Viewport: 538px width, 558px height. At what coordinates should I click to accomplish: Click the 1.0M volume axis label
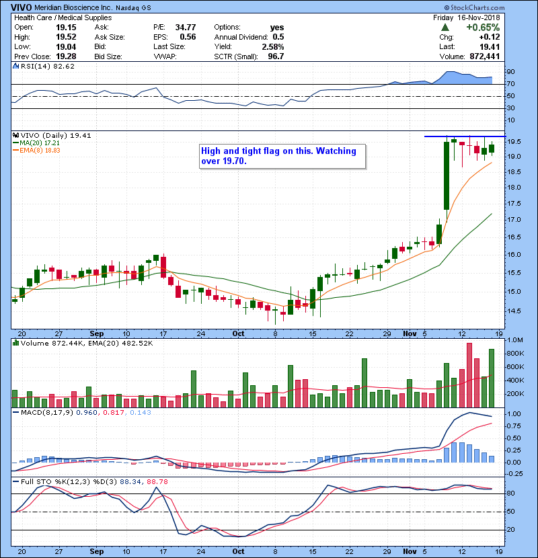515,340
